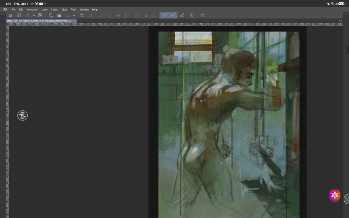Viewport: 349px width, 218px height.
Task: Open a file using the folder icon
Action: [x=59, y=15]
